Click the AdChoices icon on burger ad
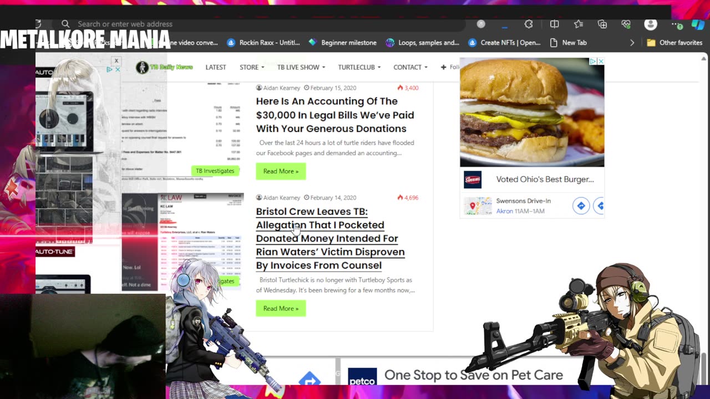The height and width of the screenshot is (399, 710). (593, 62)
